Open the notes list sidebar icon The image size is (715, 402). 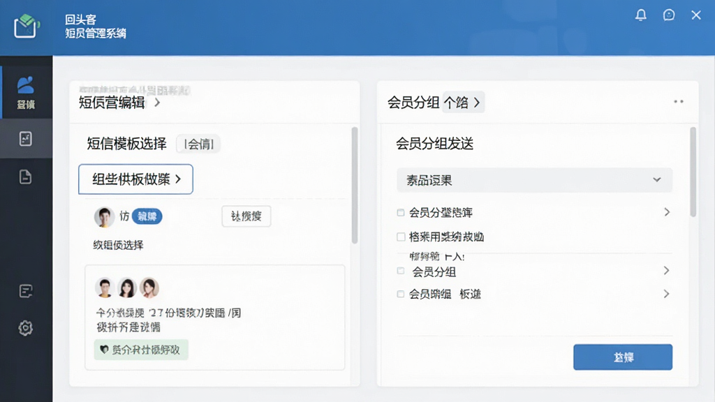click(26, 291)
